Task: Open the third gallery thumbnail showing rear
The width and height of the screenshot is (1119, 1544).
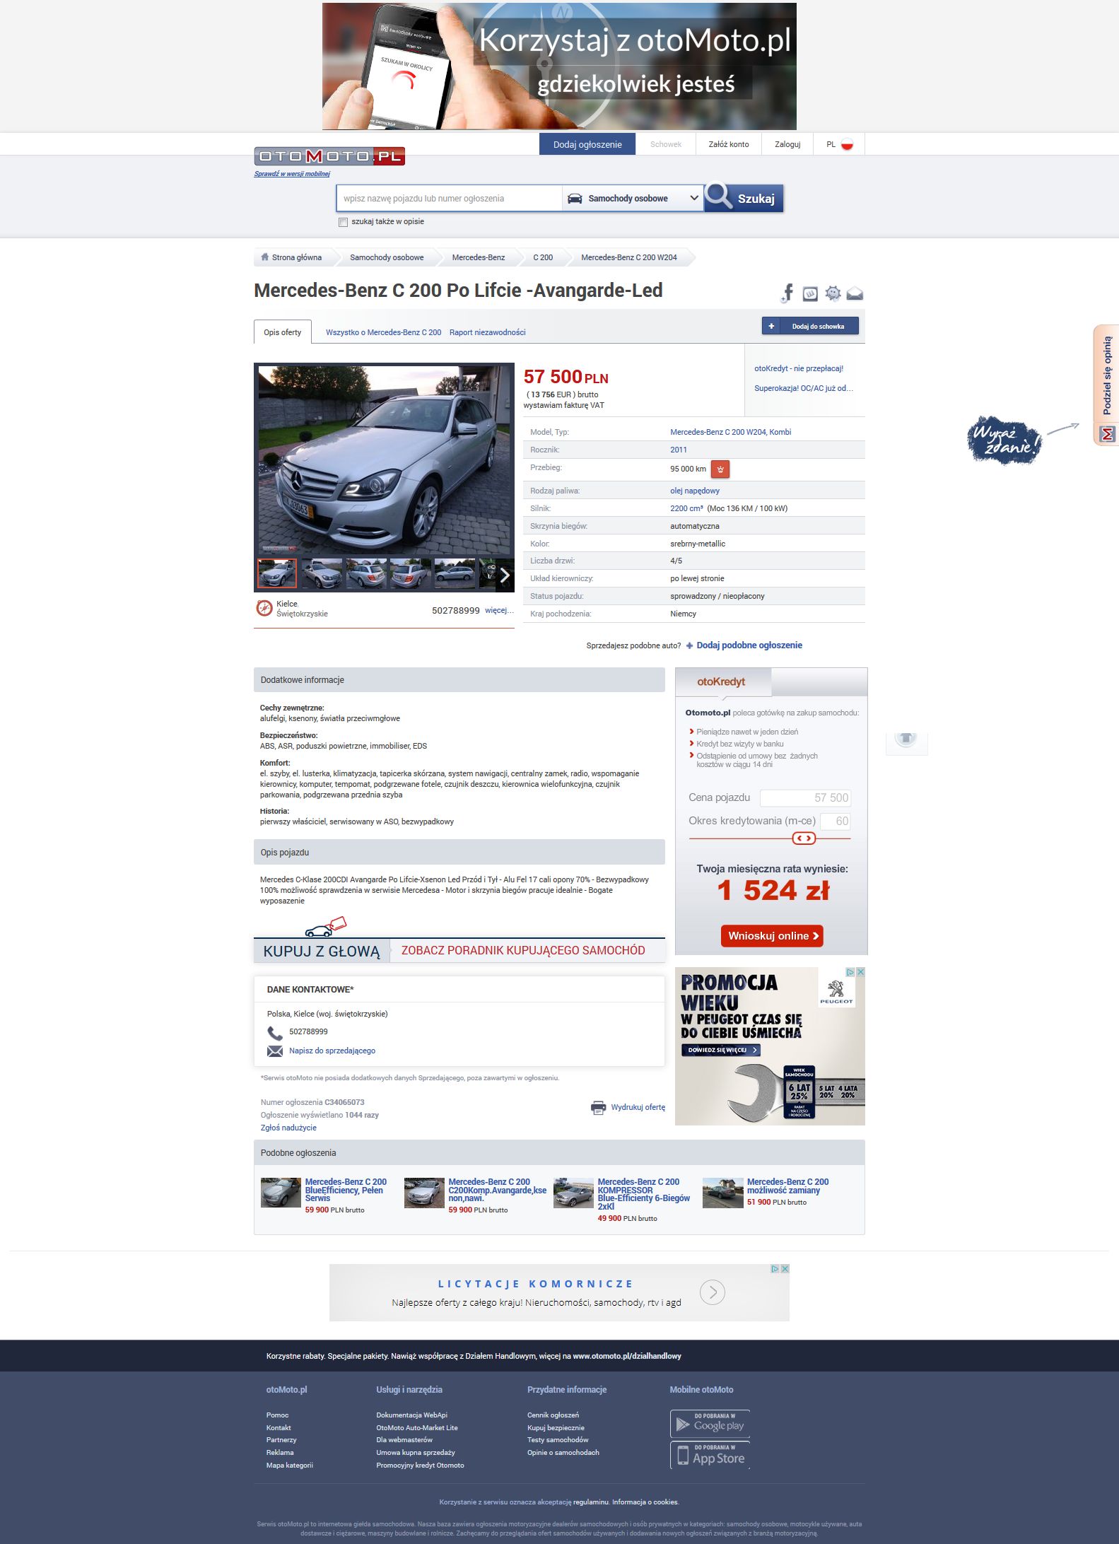Action: click(366, 574)
